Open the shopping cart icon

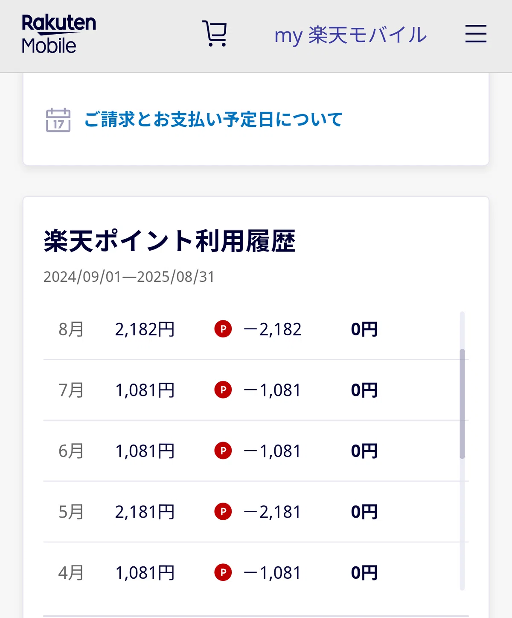point(215,33)
